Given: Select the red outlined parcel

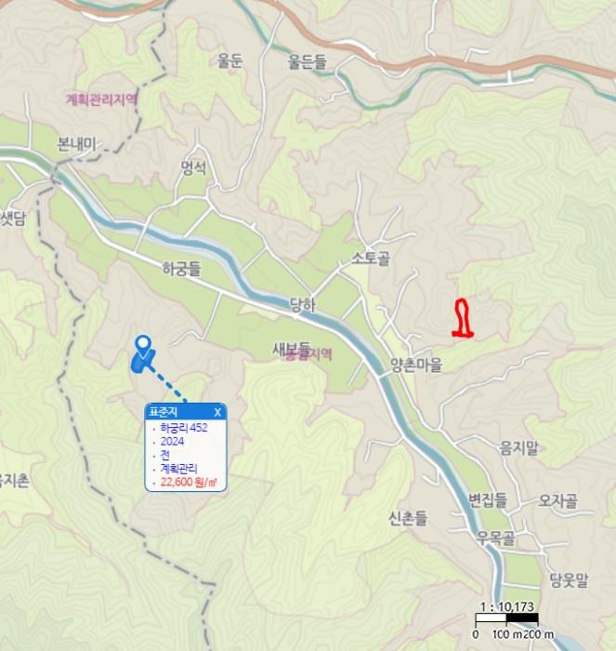Looking at the screenshot, I should [463, 318].
